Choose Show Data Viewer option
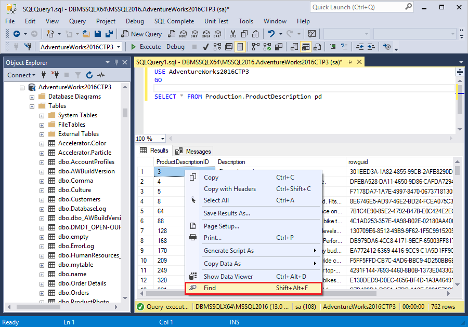The height and width of the screenshot is (327, 468). (x=253, y=277)
